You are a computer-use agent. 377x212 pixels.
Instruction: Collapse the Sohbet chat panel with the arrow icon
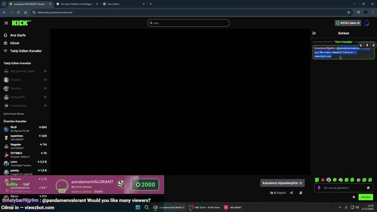314,33
